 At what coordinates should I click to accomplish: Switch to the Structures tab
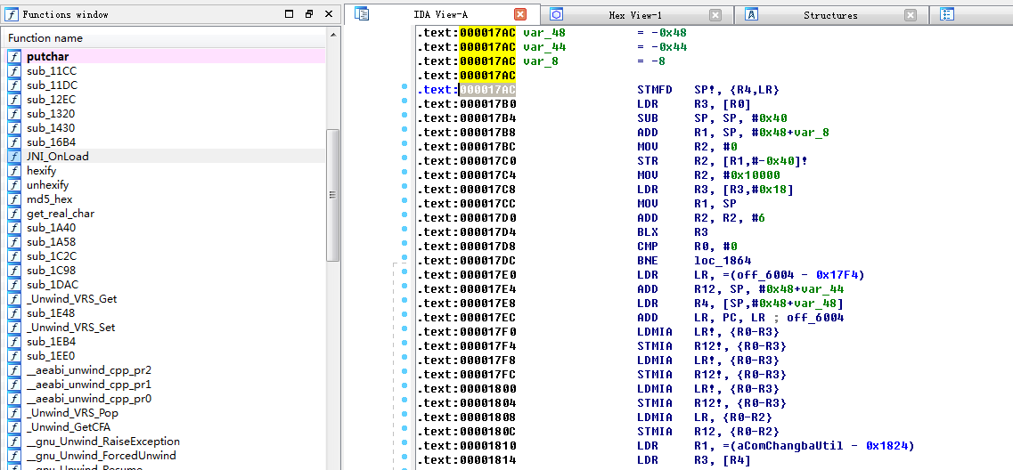coord(829,15)
